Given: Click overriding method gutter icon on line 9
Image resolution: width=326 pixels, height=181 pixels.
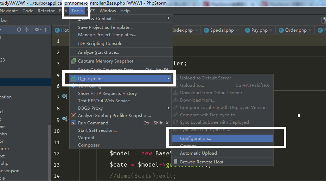Looking at the screenshot, I should [x=65, y=119].
